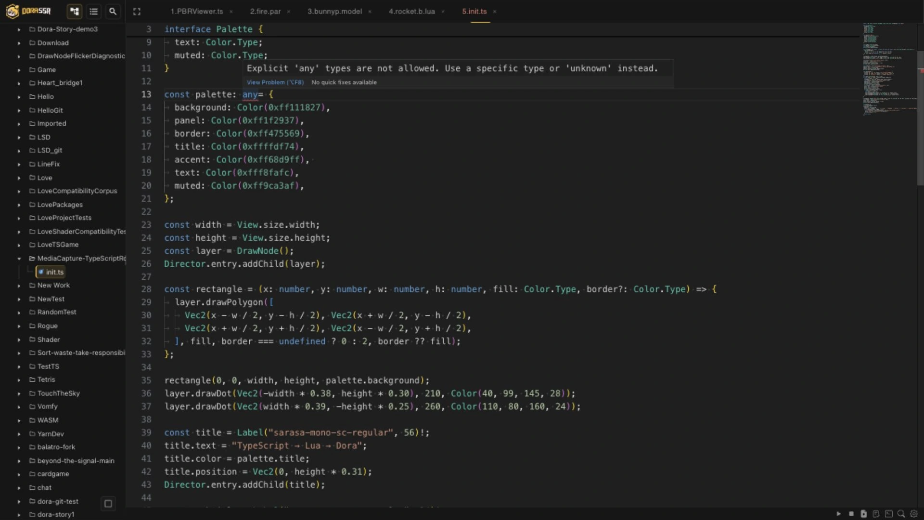The width and height of the screenshot is (924, 520).
Task: Expand the LoveCompatibilityCorpus folder arrow
Action: 19,191
